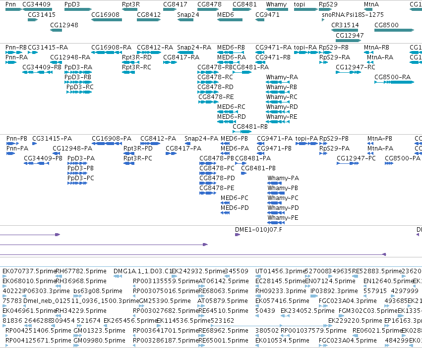Click the MED6 gene bar
Viewport: 422px width, 348px height.
pyautogui.click(x=230, y=20)
